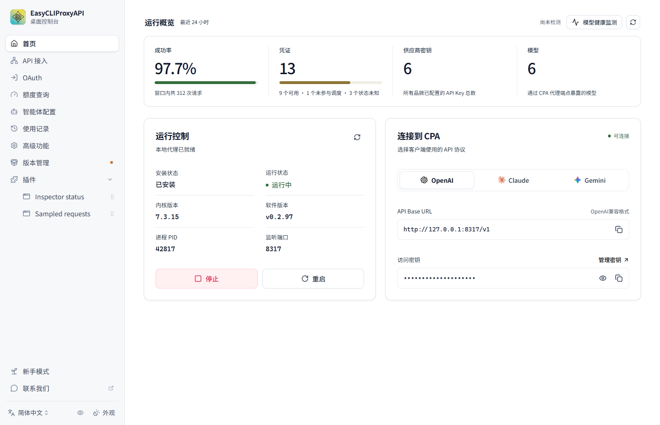Click the 运行中 running status
The height and width of the screenshot is (425, 660).
(278, 185)
